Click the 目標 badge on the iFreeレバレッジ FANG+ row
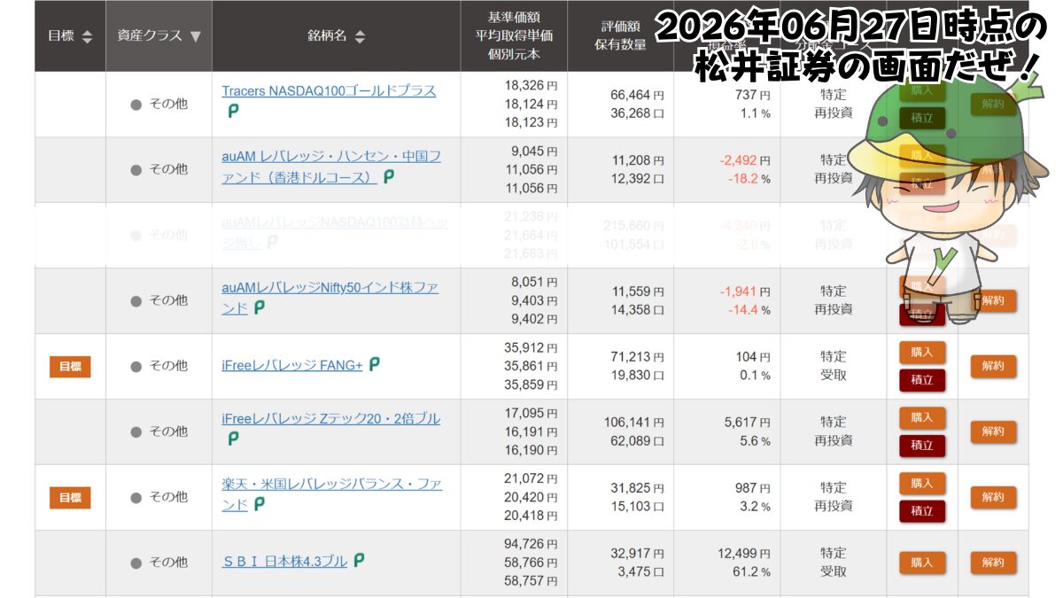 click(x=70, y=366)
